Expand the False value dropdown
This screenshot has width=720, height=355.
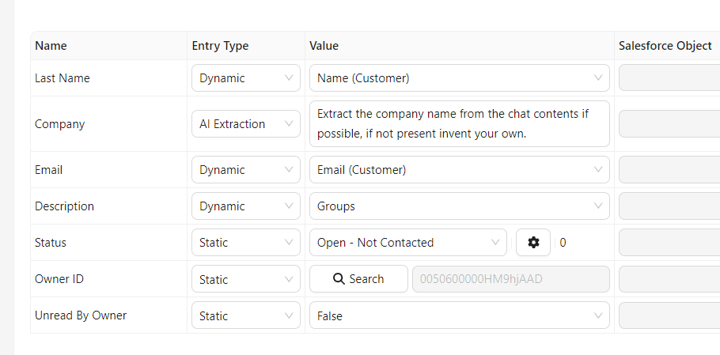[459, 315]
